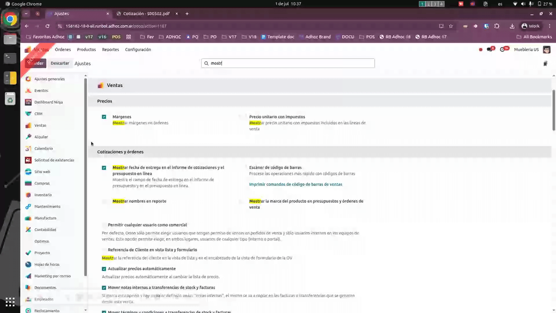556x313 pixels.
Task: Uncheck the Márgenes checkbox
Action: click(104, 117)
